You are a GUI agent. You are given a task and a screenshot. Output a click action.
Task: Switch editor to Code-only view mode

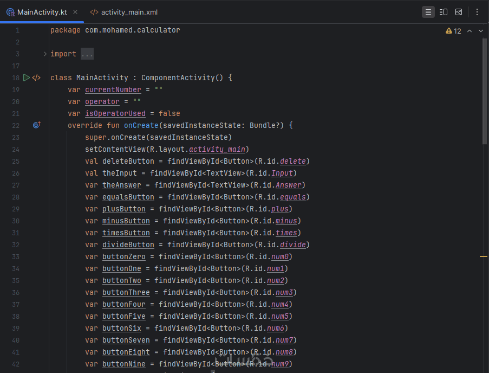pos(428,12)
